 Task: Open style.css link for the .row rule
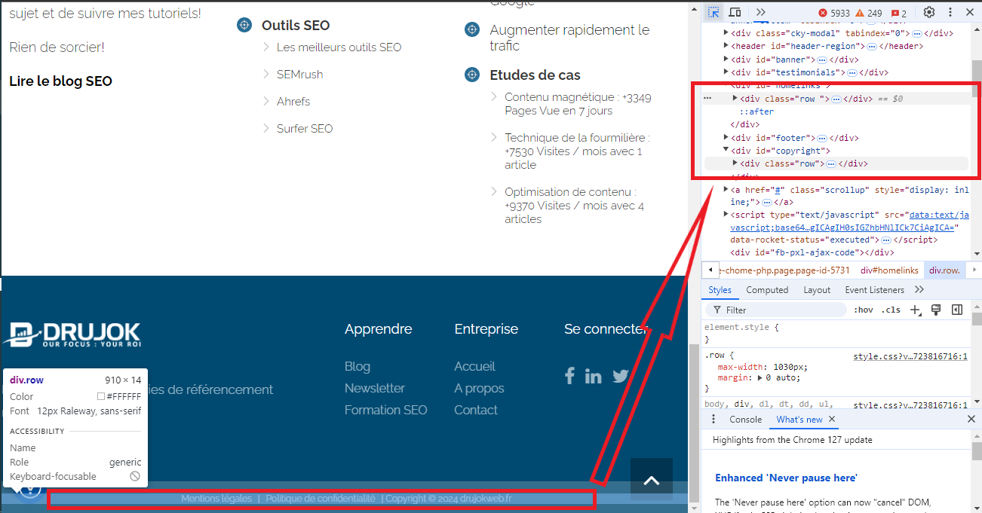click(910, 357)
